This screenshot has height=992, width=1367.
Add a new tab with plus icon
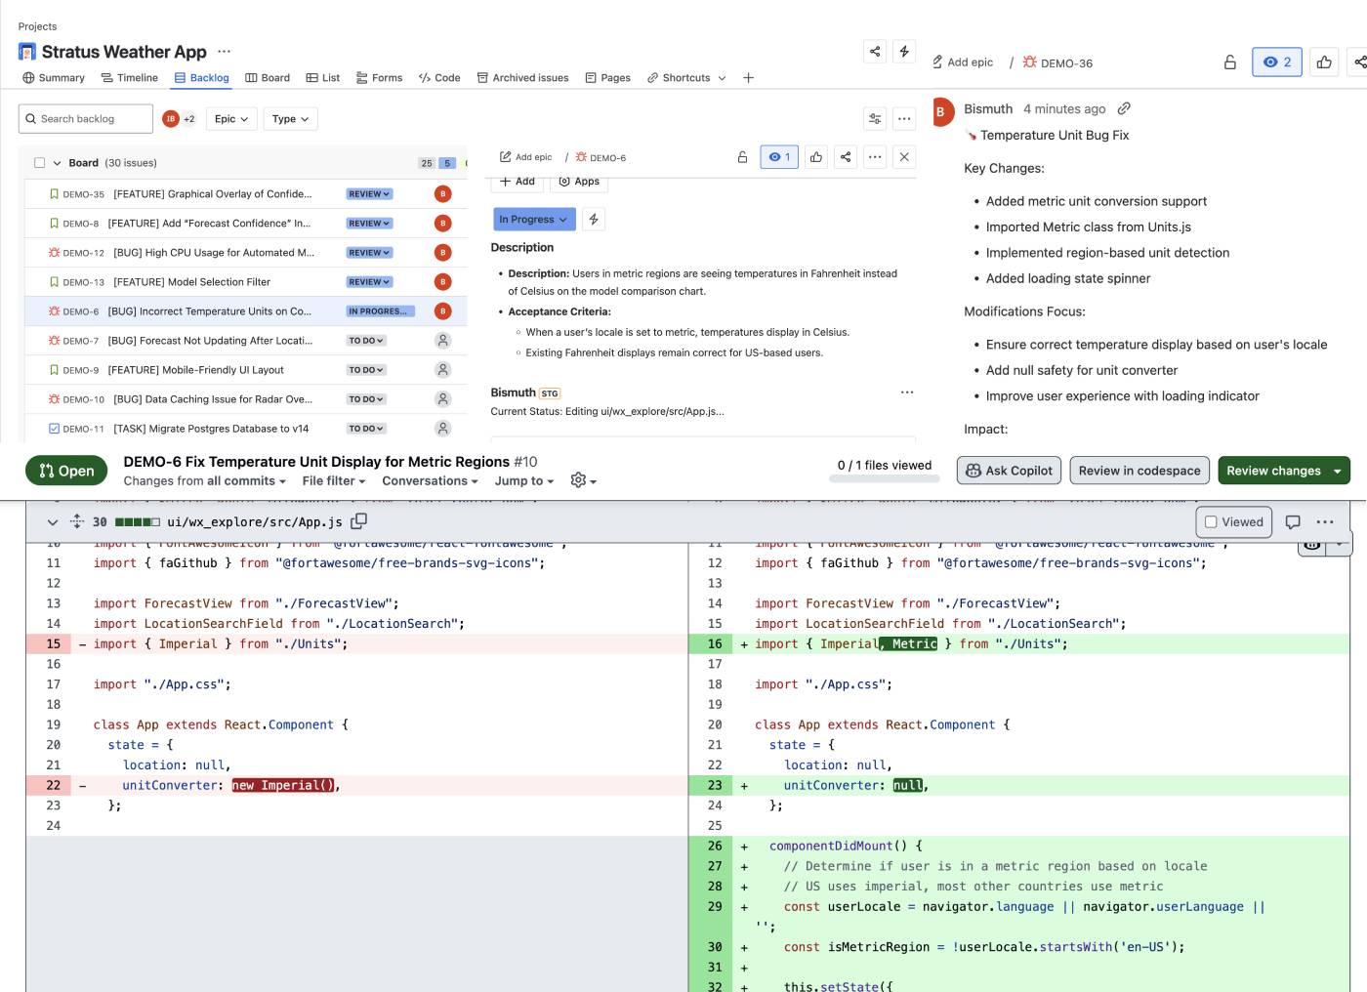pos(748,78)
